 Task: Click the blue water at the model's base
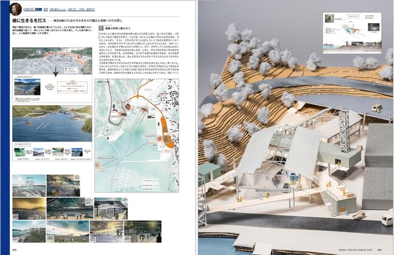217,246
